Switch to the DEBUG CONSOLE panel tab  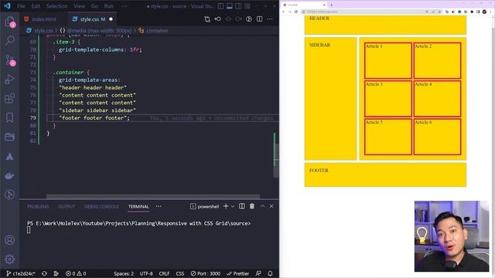pyautogui.click(x=101, y=206)
